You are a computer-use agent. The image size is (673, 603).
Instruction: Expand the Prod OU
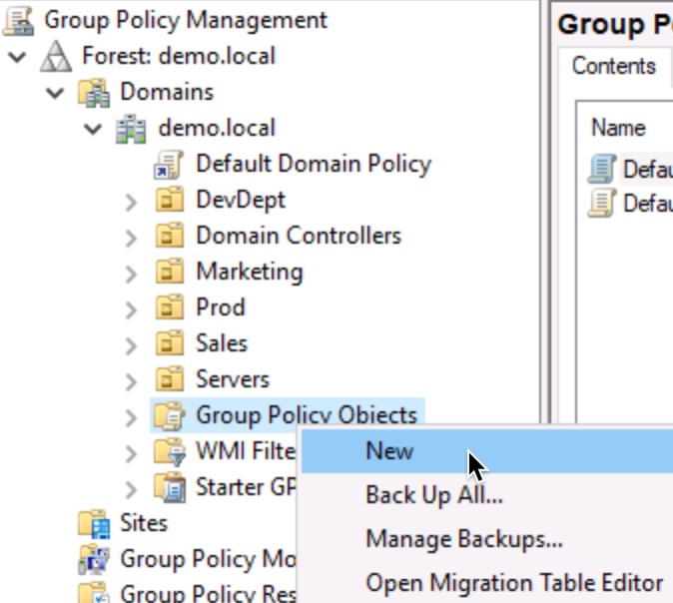coord(131,310)
